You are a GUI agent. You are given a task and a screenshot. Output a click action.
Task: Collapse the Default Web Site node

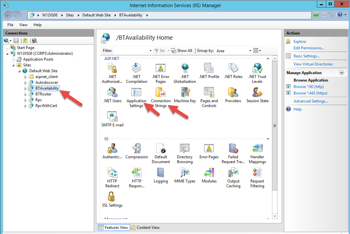point(19,71)
